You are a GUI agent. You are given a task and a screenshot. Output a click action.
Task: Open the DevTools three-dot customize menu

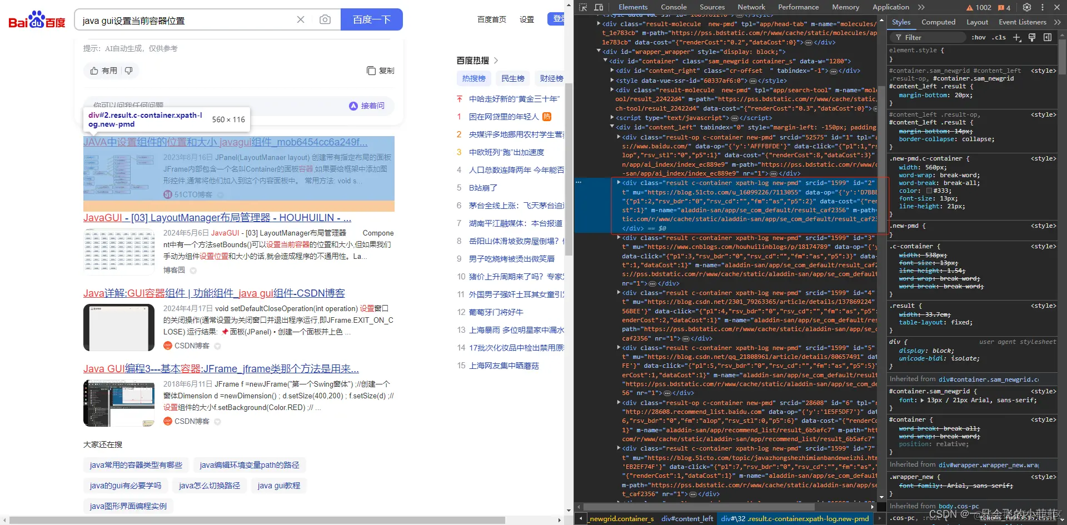(1043, 7)
